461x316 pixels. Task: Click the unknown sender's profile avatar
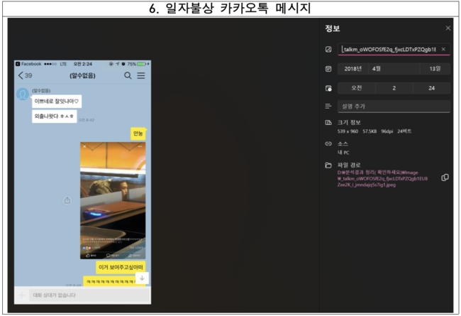point(23,94)
